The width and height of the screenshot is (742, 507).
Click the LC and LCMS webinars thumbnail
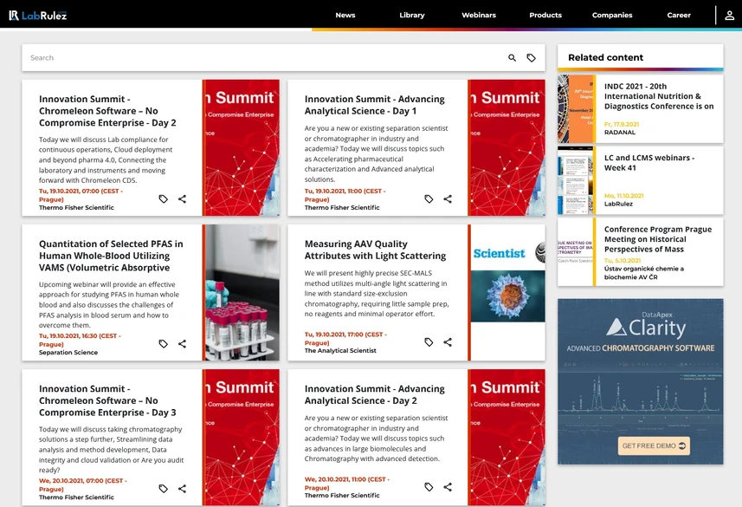575,180
